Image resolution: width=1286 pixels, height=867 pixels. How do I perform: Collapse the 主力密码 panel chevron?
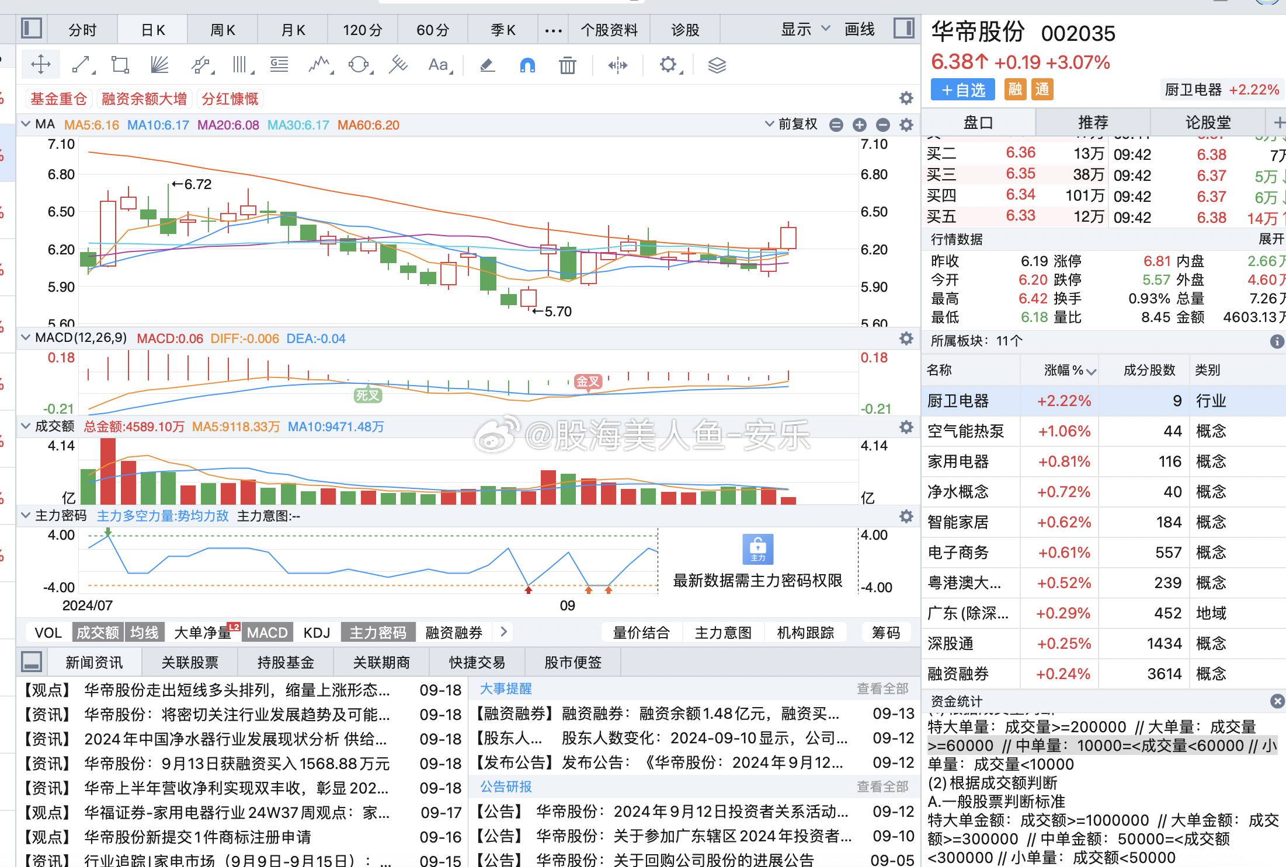point(26,515)
